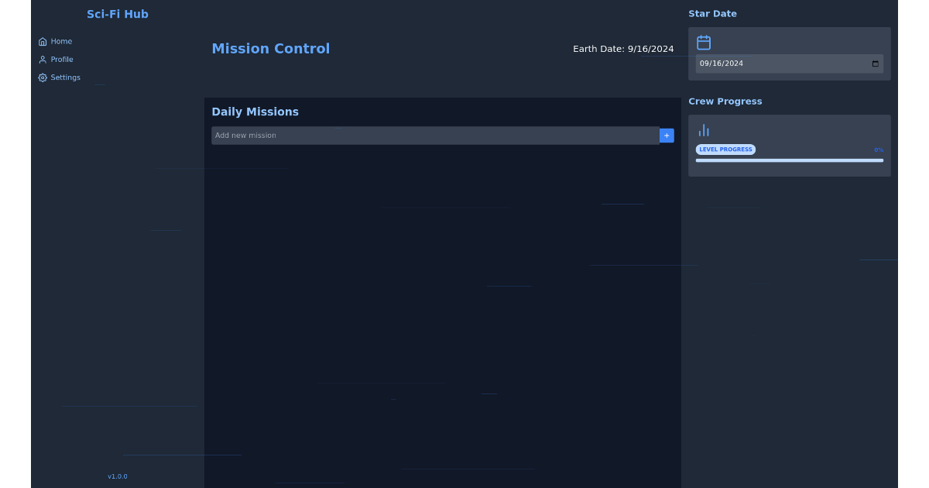Image resolution: width=929 pixels, height=488 pixels.
Task: Click the LEVEL PROGRESS badge
Action: [725, 149]
